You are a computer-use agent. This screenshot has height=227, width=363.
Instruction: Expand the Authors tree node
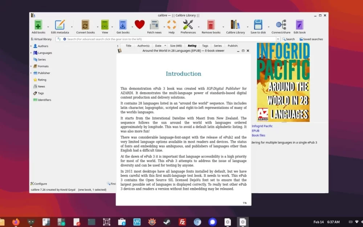pos(31,46)
